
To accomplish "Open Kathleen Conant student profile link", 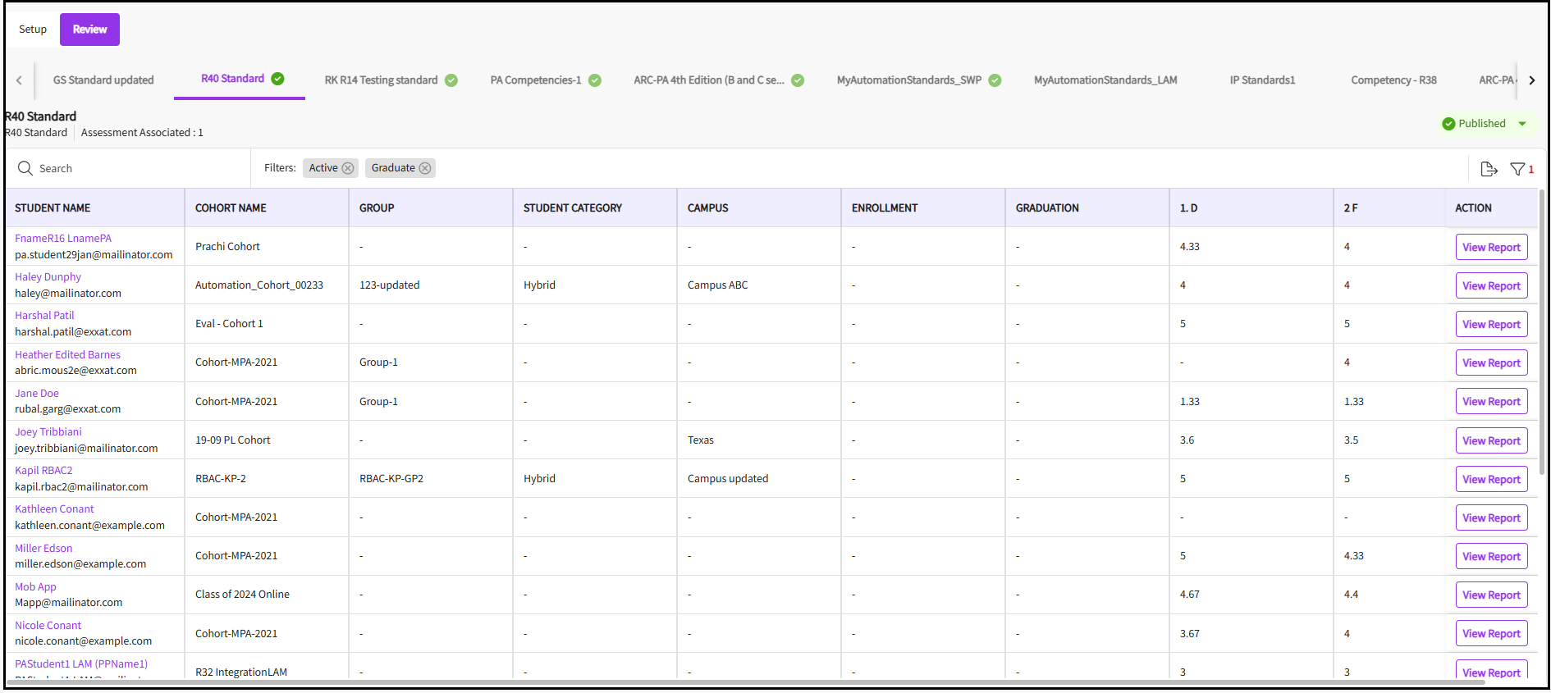I will 54,509.
